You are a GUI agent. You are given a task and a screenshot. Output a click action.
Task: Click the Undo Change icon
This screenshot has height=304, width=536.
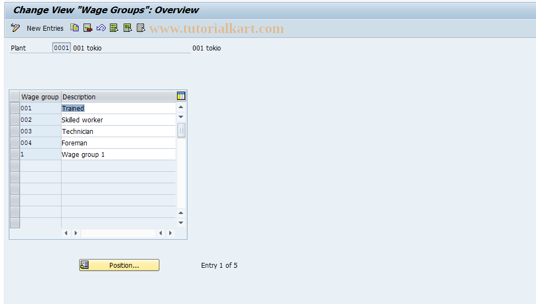click(101, 28)
